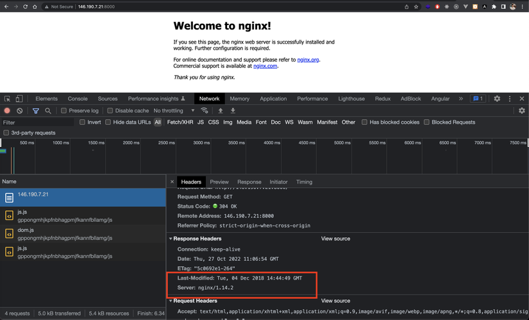Check Hide data URLs checkbox

pos(108,122)
